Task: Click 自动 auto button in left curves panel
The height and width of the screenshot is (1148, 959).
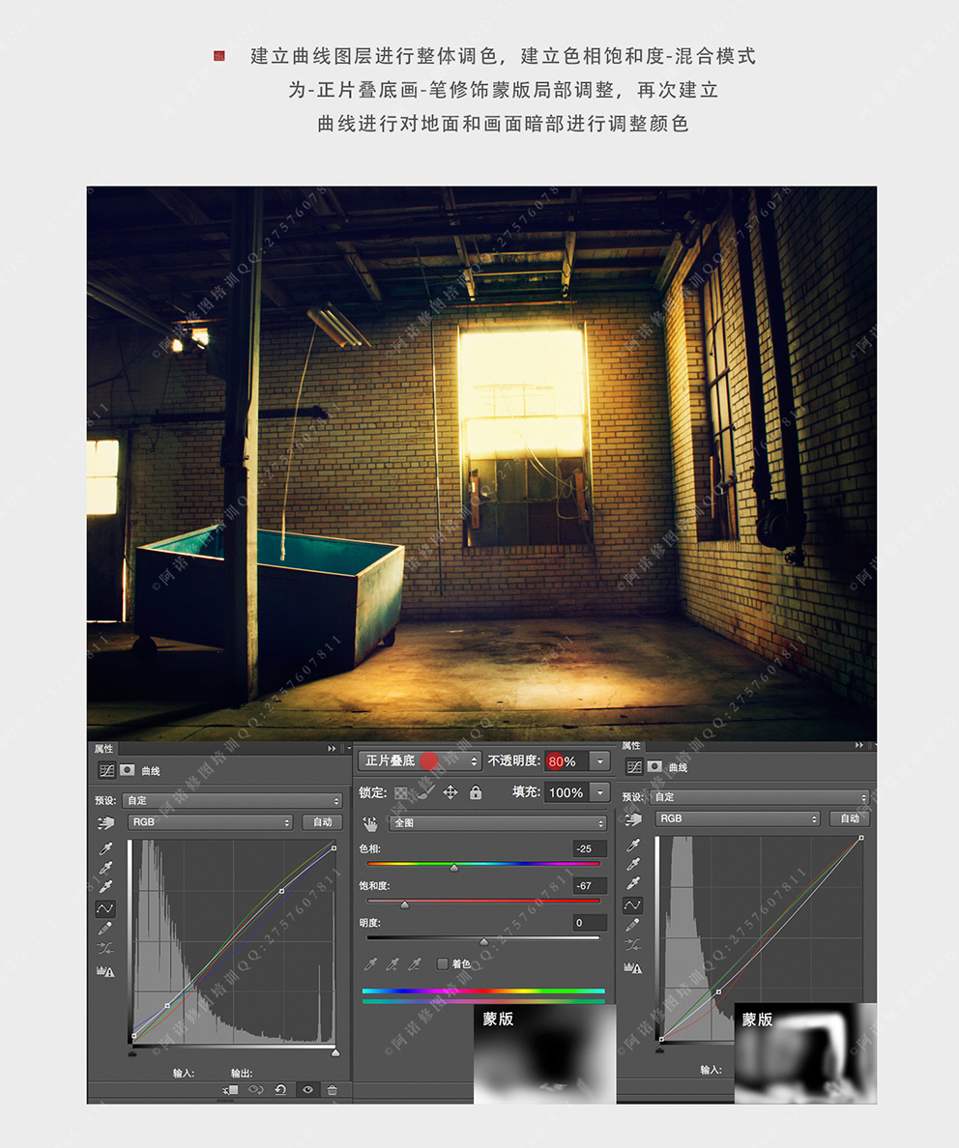Action: [x=323, y=822]
